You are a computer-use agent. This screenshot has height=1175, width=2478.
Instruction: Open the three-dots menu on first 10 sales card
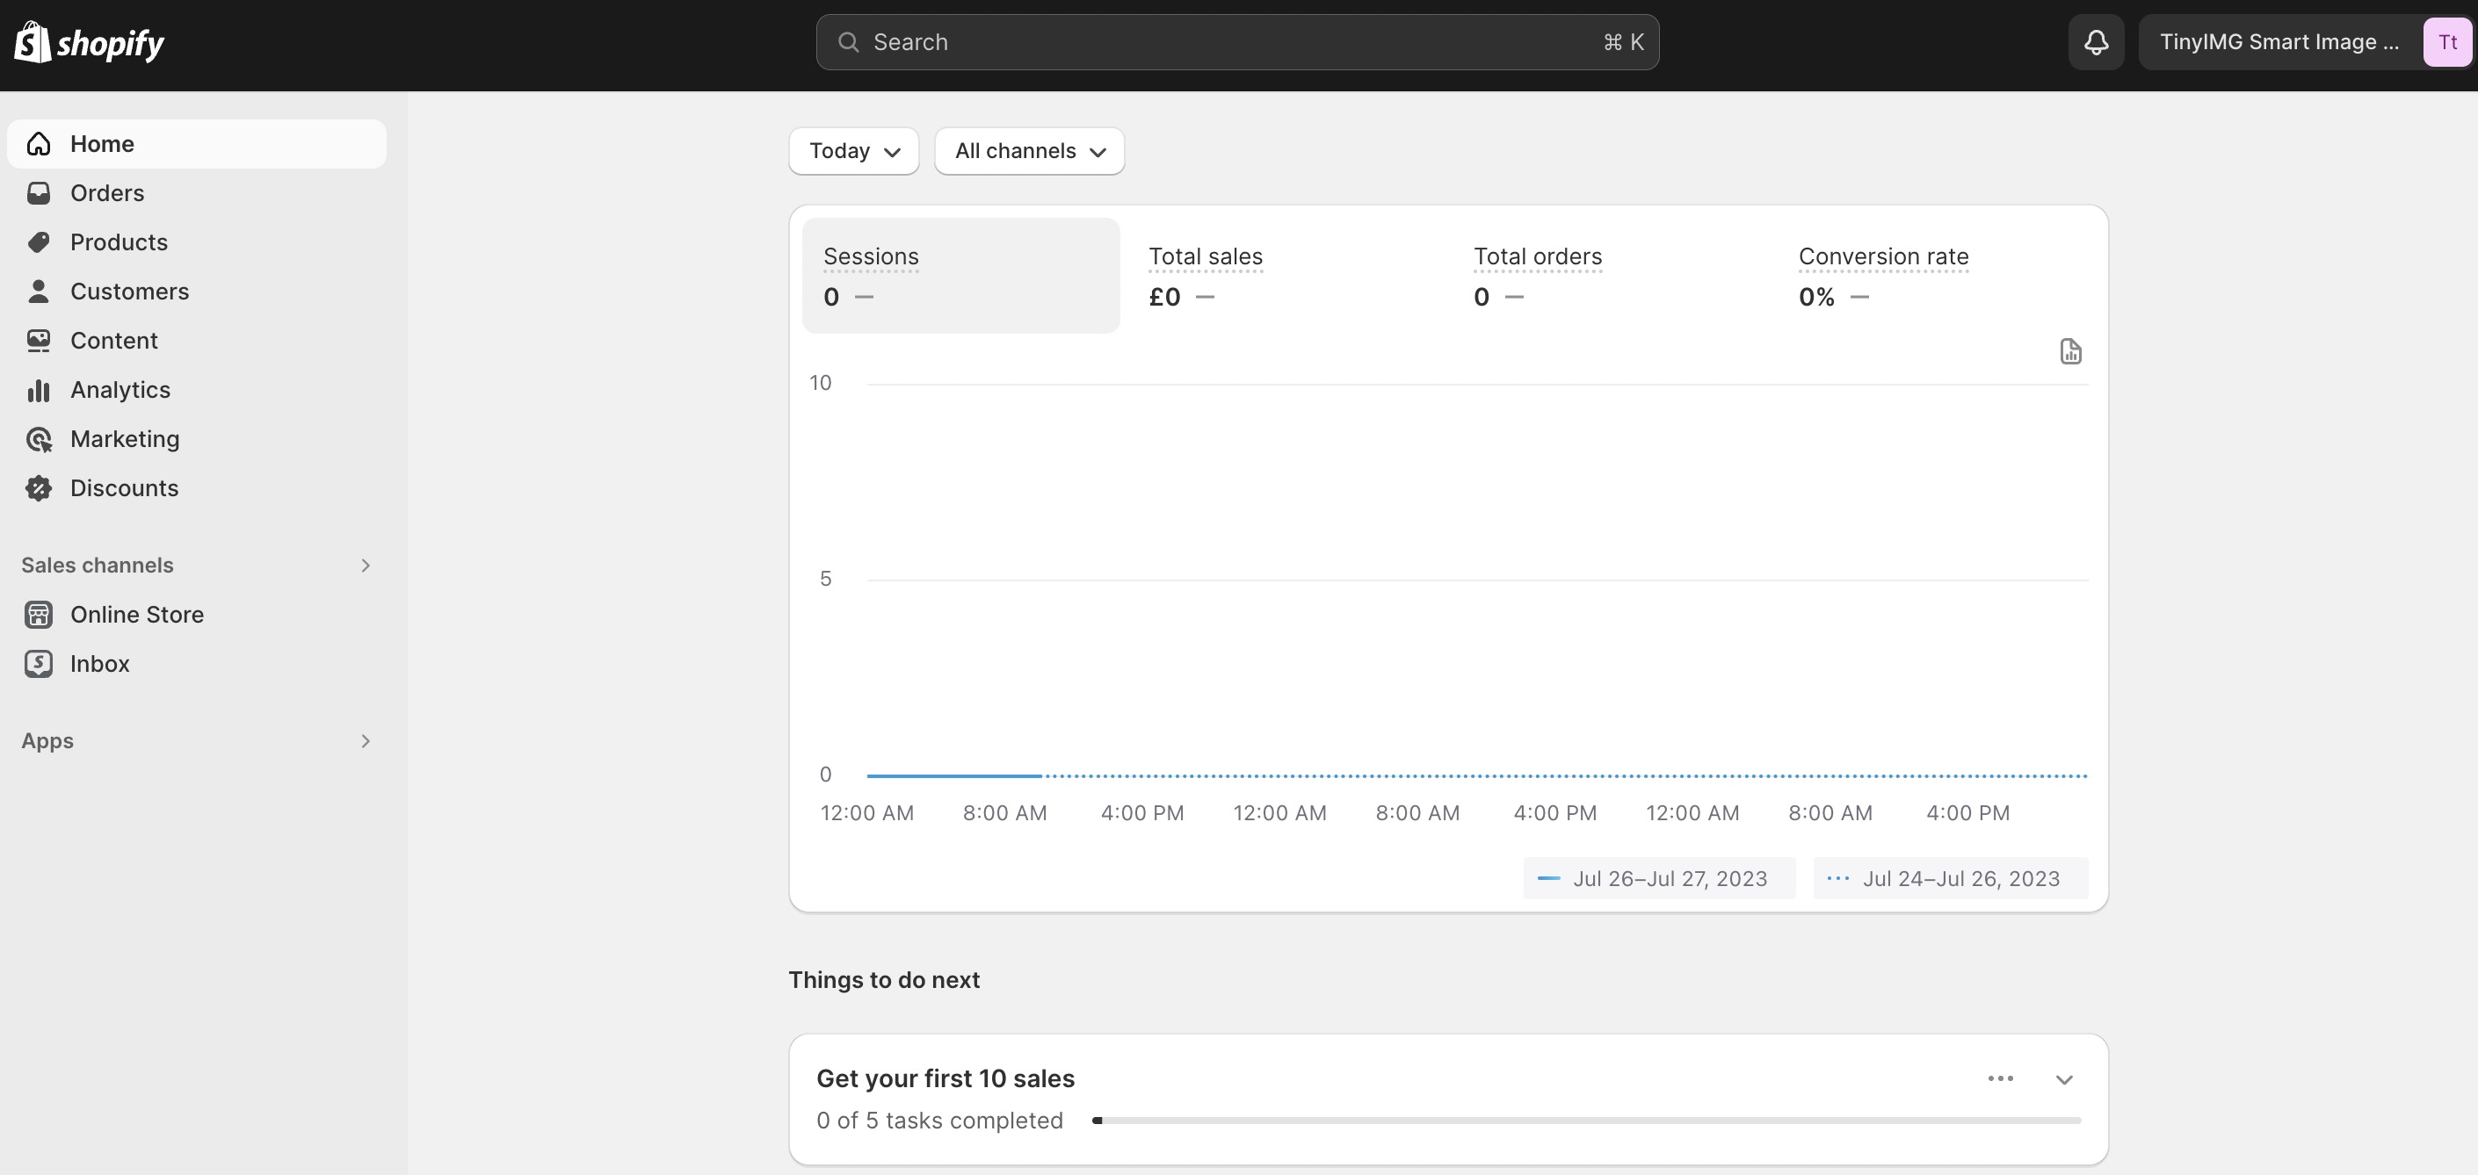tap(2000, 1079)
